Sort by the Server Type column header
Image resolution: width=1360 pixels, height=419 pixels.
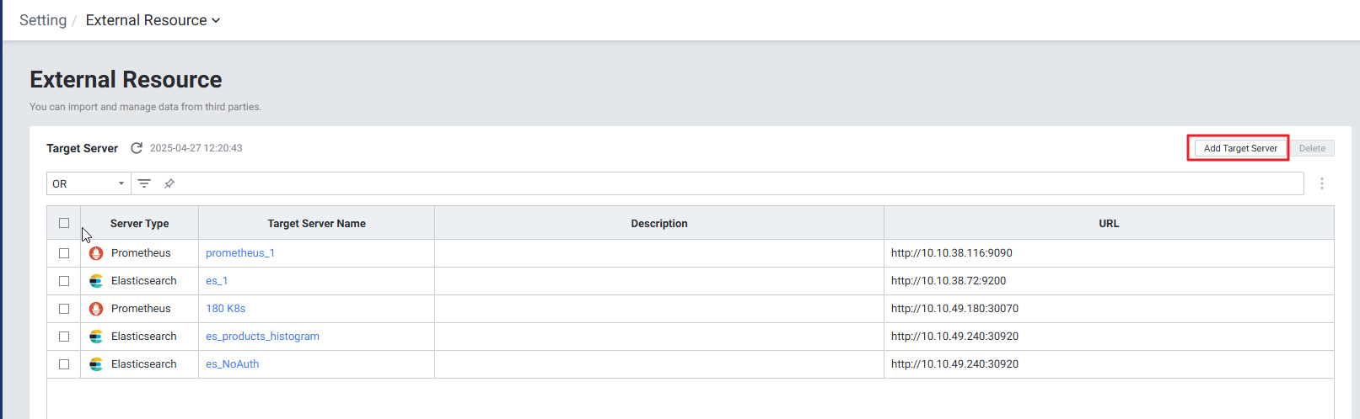tap(139, 224)
